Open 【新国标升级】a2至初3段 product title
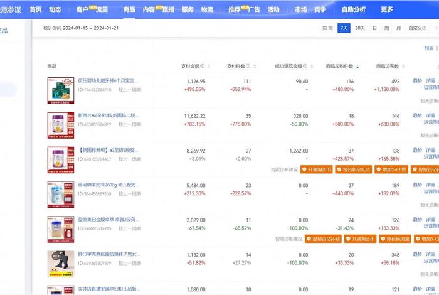This screenshot has height=295, width=439. coord(108,150)
